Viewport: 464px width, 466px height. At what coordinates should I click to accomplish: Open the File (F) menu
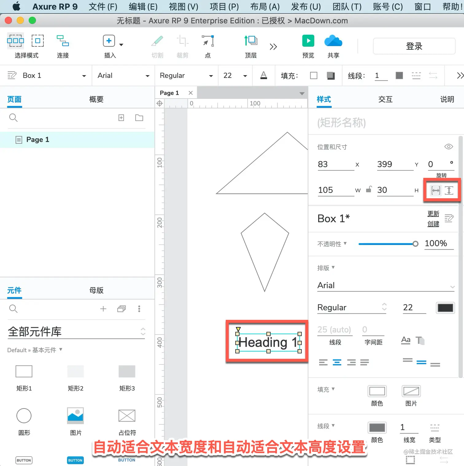tap(103, 6)
